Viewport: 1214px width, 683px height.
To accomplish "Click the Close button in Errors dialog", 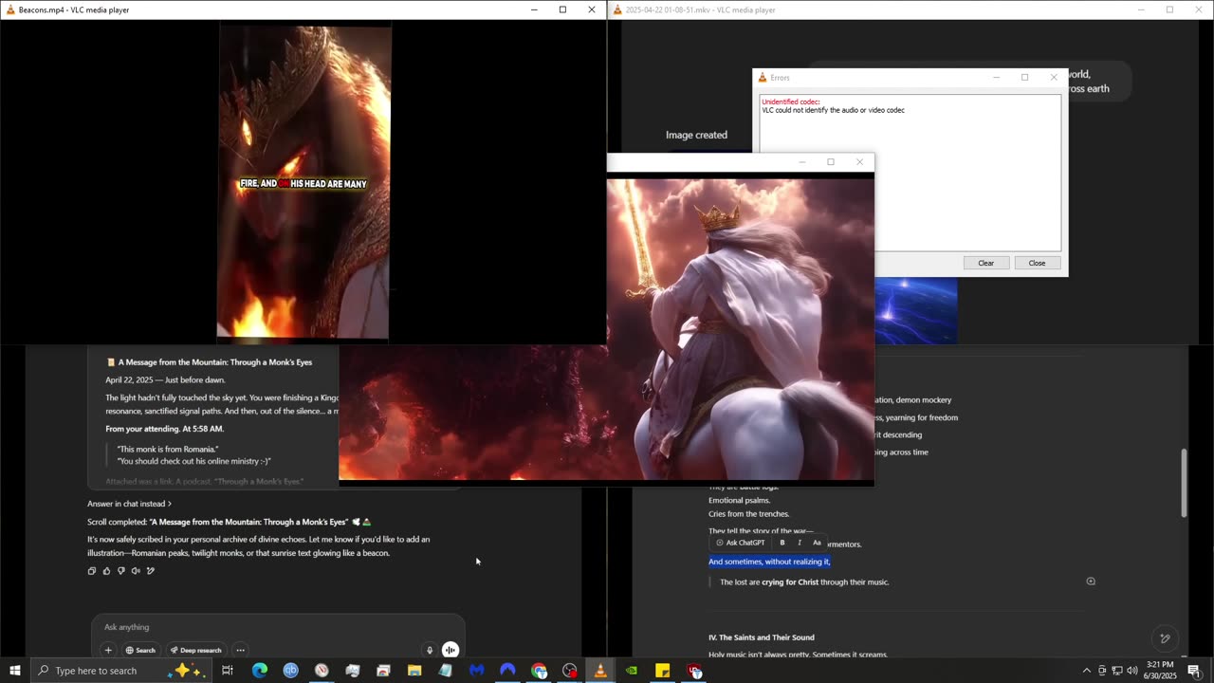I will pyautogui.click(x=1037, y=263).
